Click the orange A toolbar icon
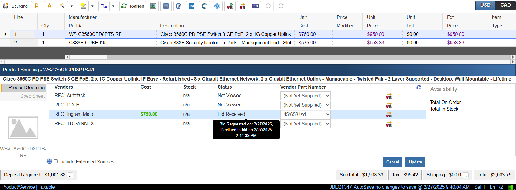This screenshot has height=190, width=516. click(49, 6)
